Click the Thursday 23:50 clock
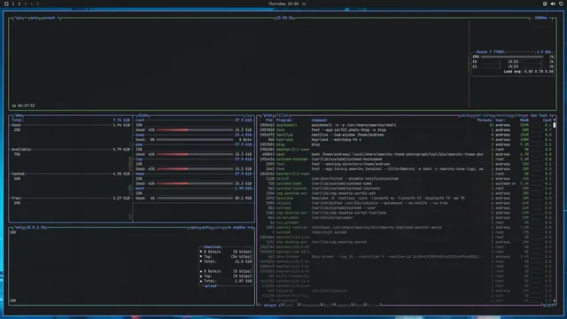Image resolution: width=567 pixels, height=319 pixels. pos(283,4)
